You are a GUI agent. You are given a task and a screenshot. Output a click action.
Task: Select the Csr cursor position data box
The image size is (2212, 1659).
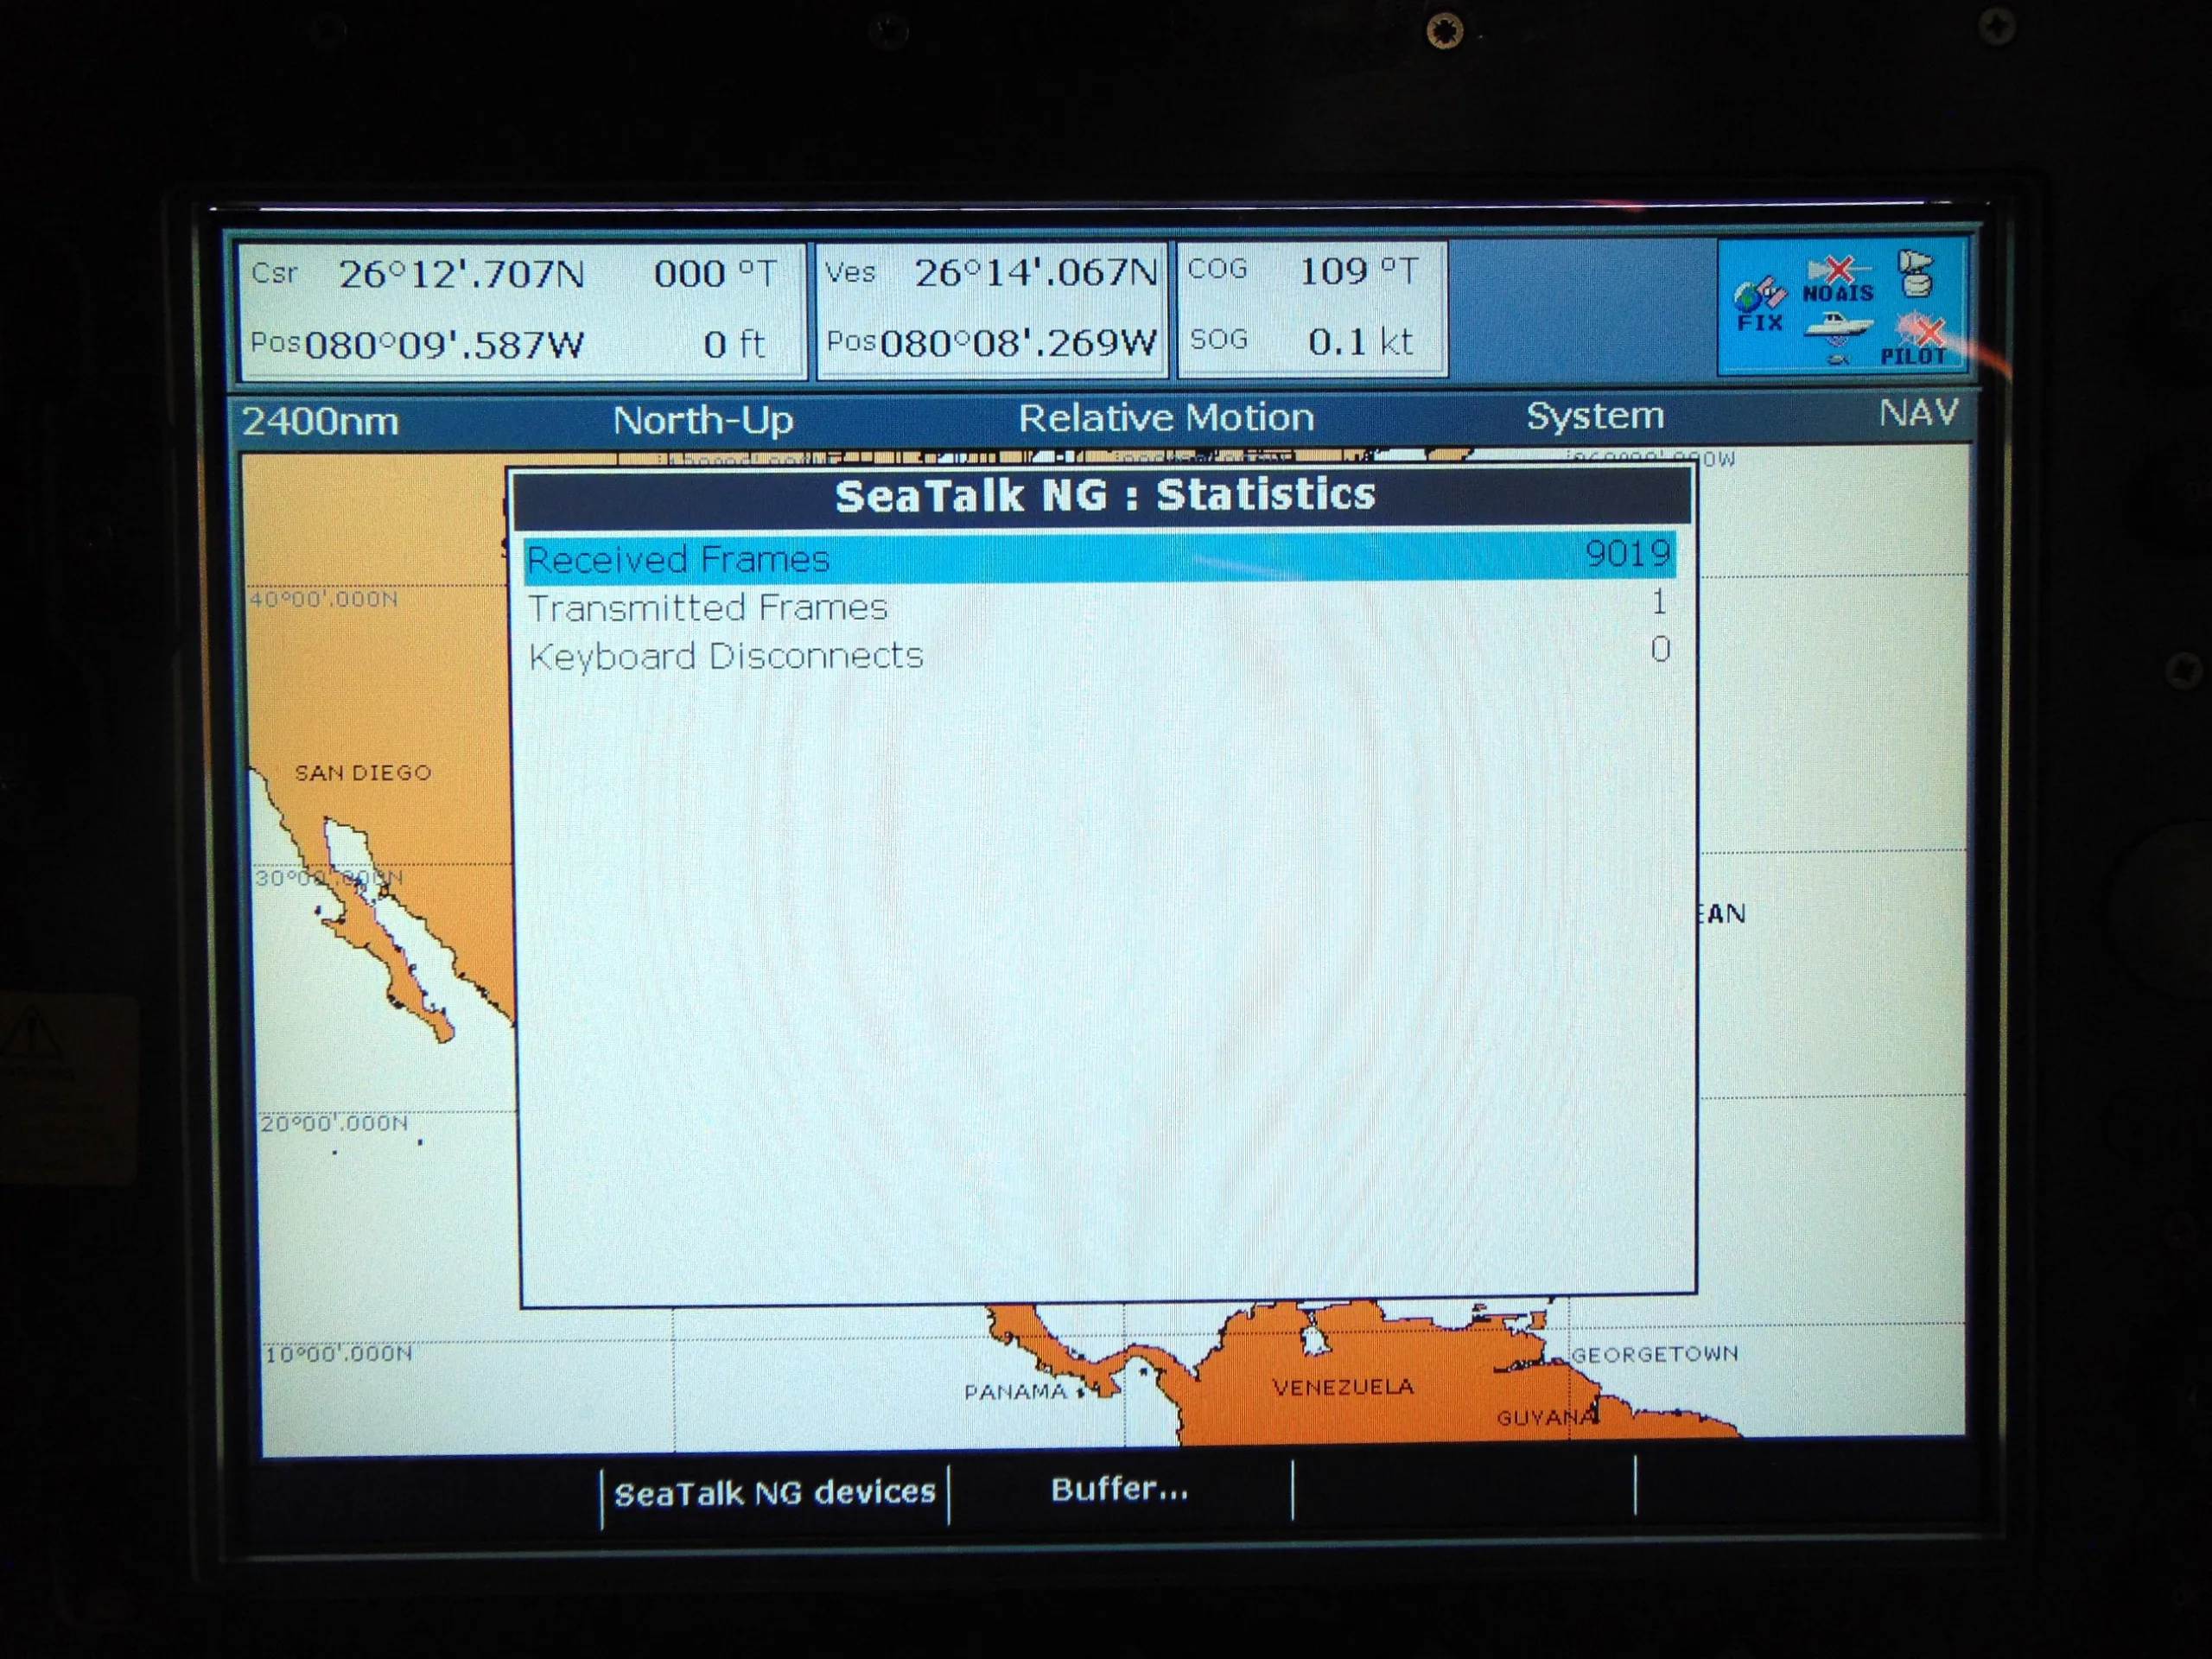click(522, 310)
